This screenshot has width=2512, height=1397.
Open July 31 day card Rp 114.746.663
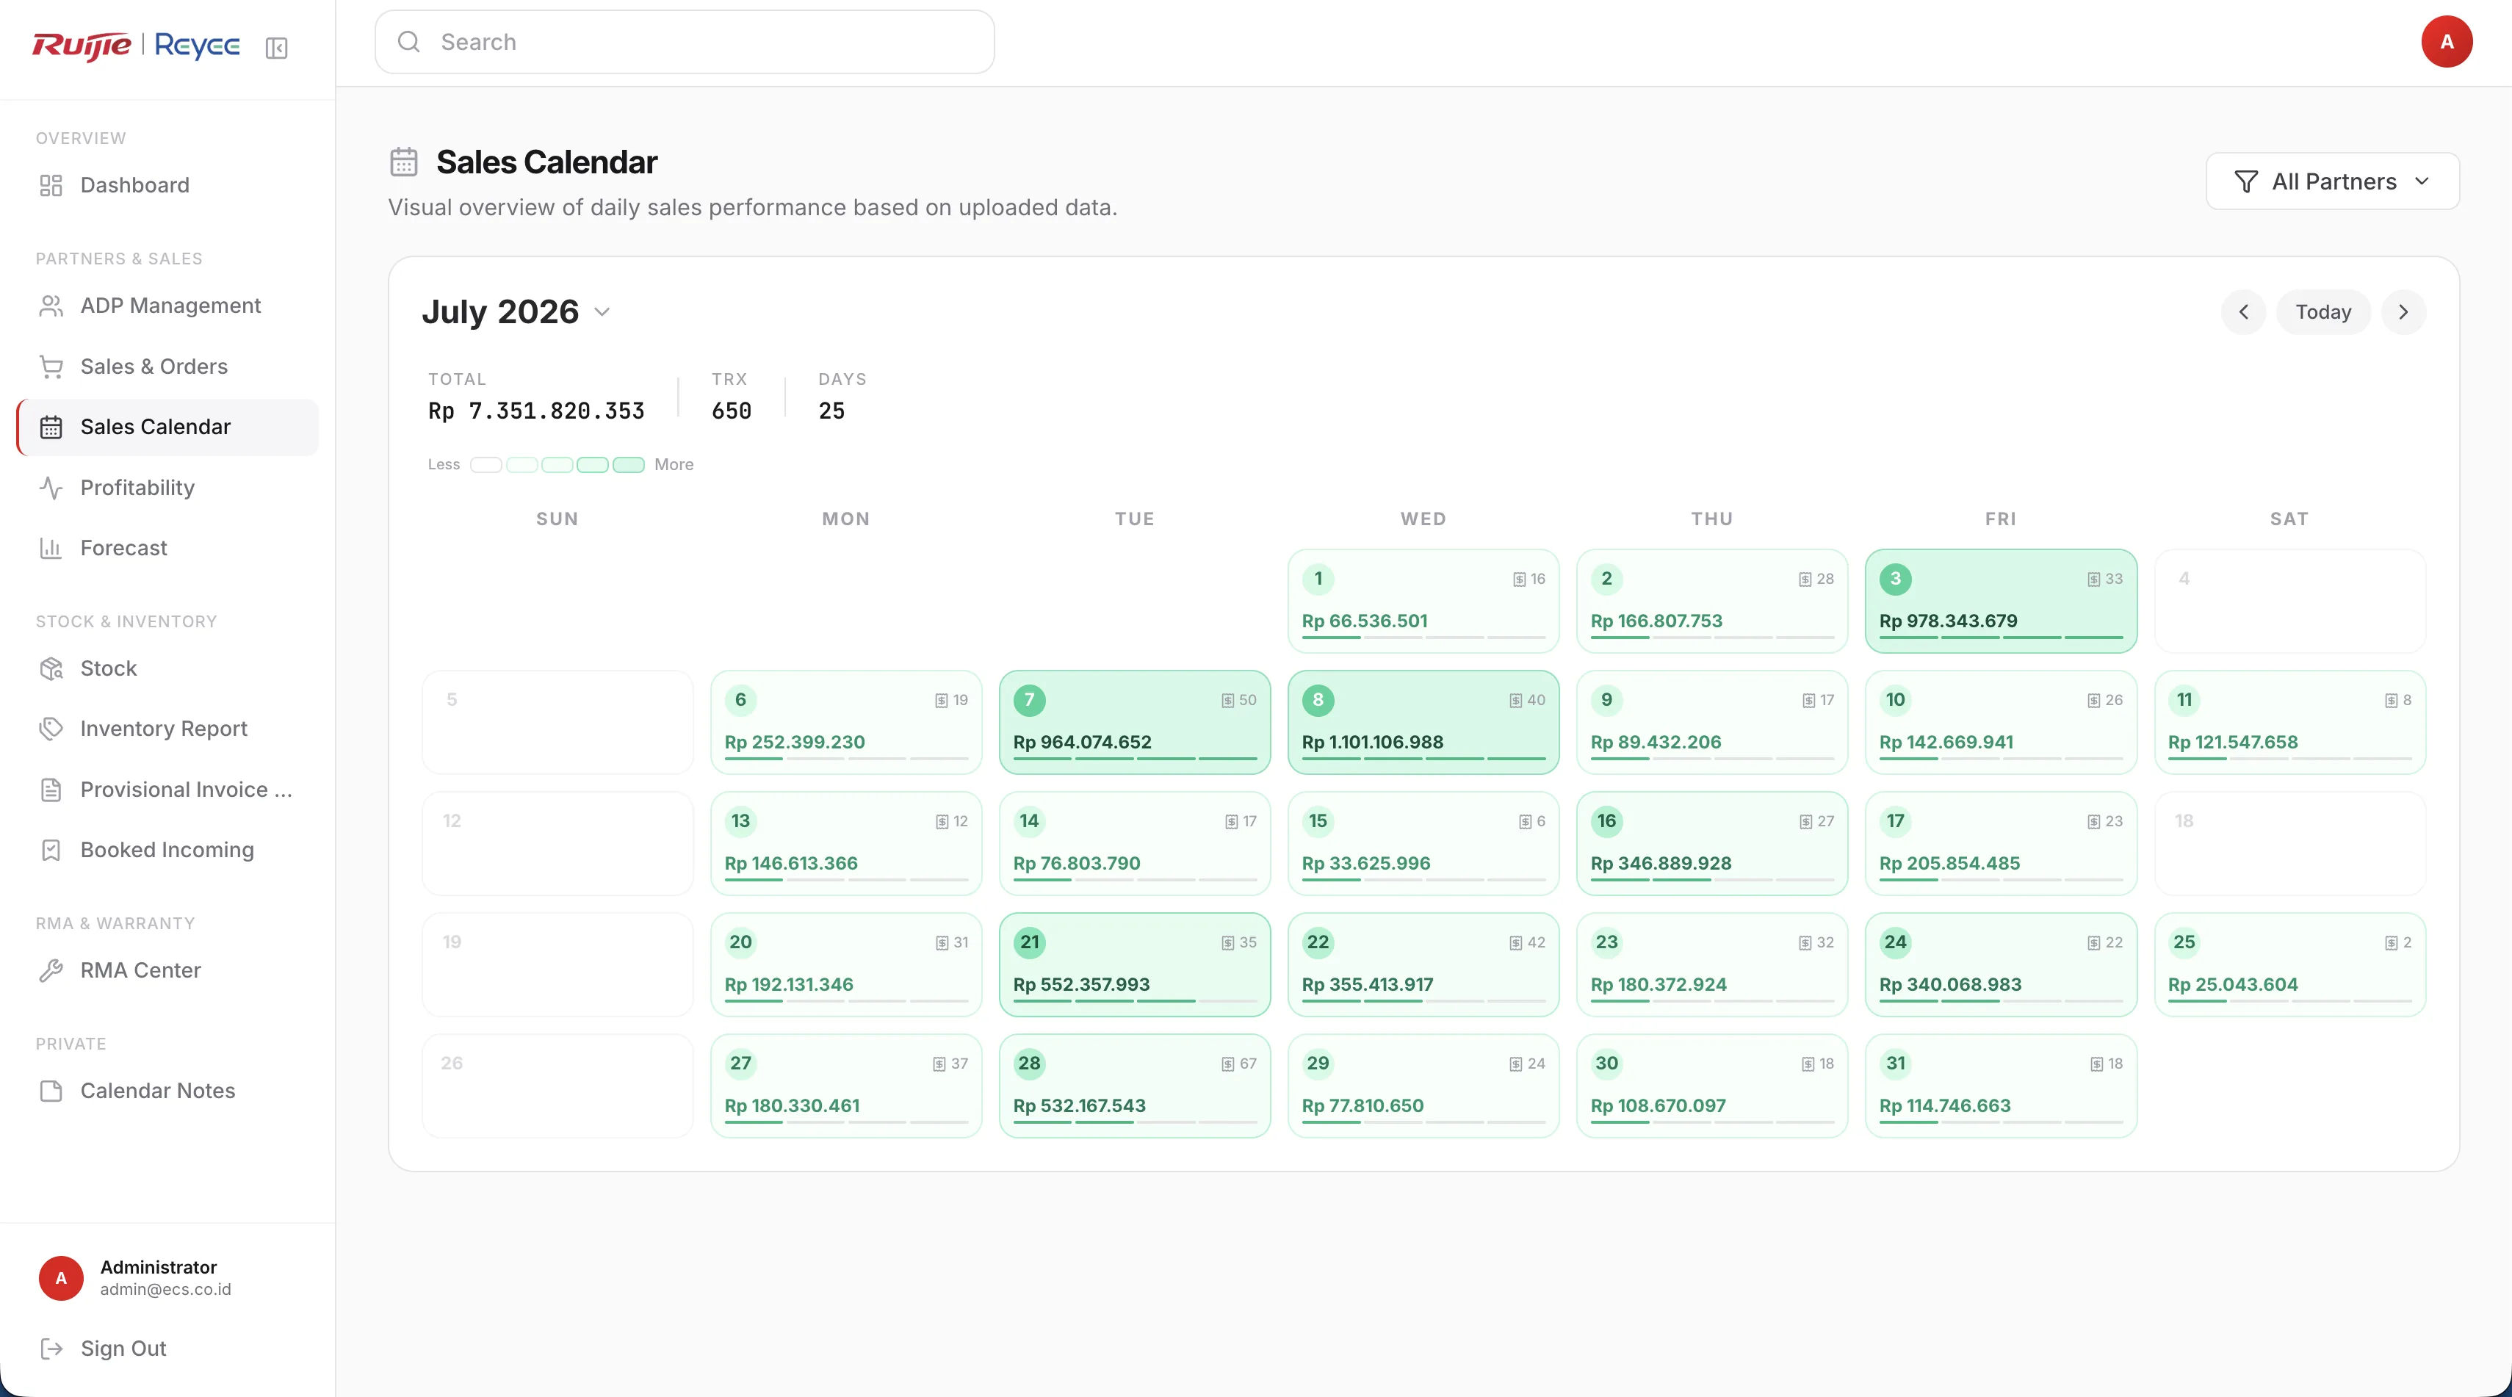point(2001,1086)
